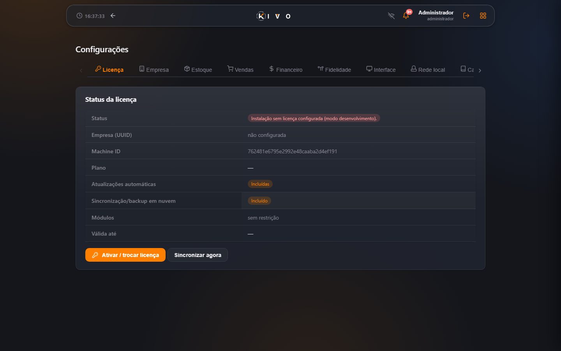Viewport: 561px width, 351px height.
Task: Click the offline wifi status icon
Action: [x=391, y=16]
